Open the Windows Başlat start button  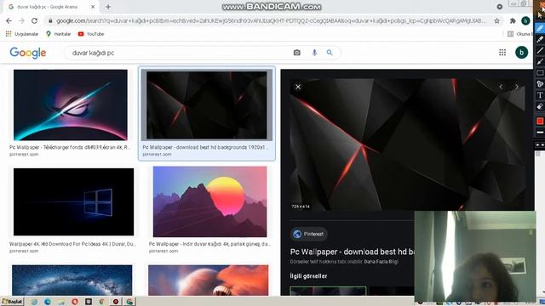(x=12, y=302)
